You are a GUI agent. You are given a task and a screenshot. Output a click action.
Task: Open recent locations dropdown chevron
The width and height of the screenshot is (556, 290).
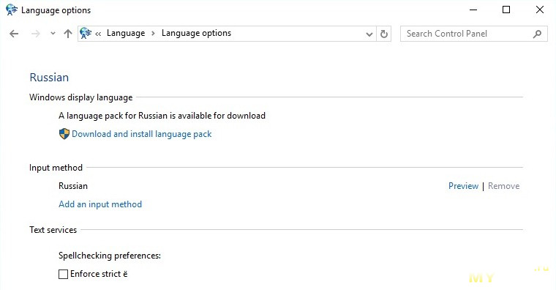(53, 34)
